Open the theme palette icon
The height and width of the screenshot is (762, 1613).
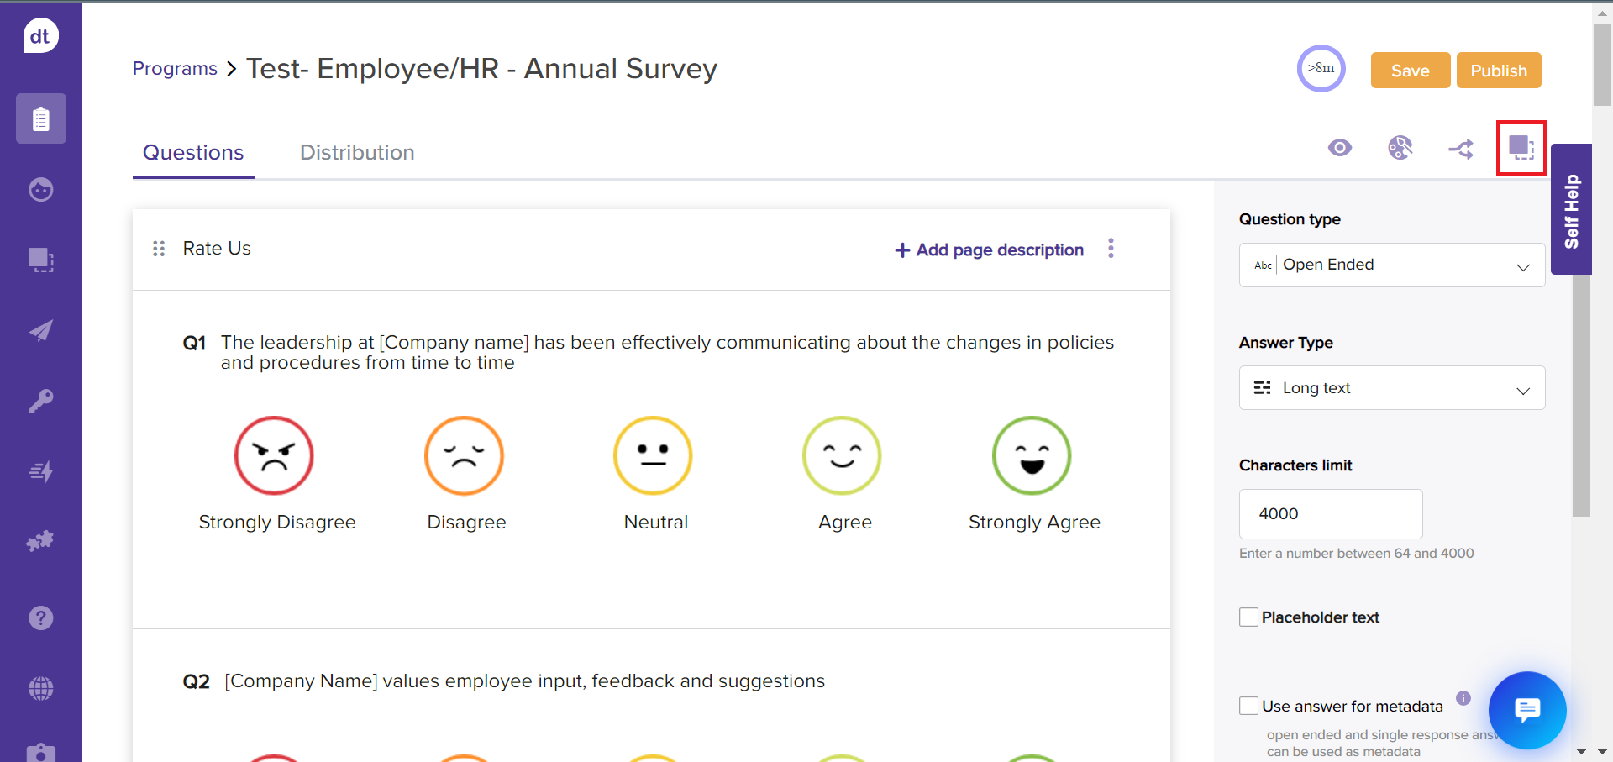point(1400,148)
